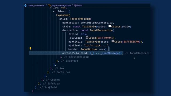Click the // Scaffold closing comment
Image resolution: width=171 pixels, height=96 pixels.
tap(48, 87)
